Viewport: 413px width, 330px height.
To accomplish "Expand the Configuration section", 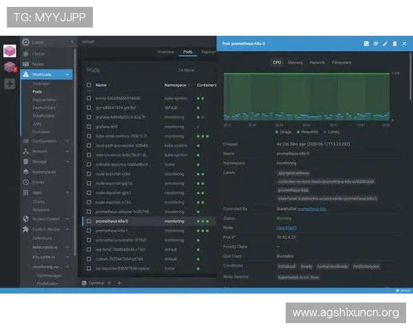I will click(67, 141).
